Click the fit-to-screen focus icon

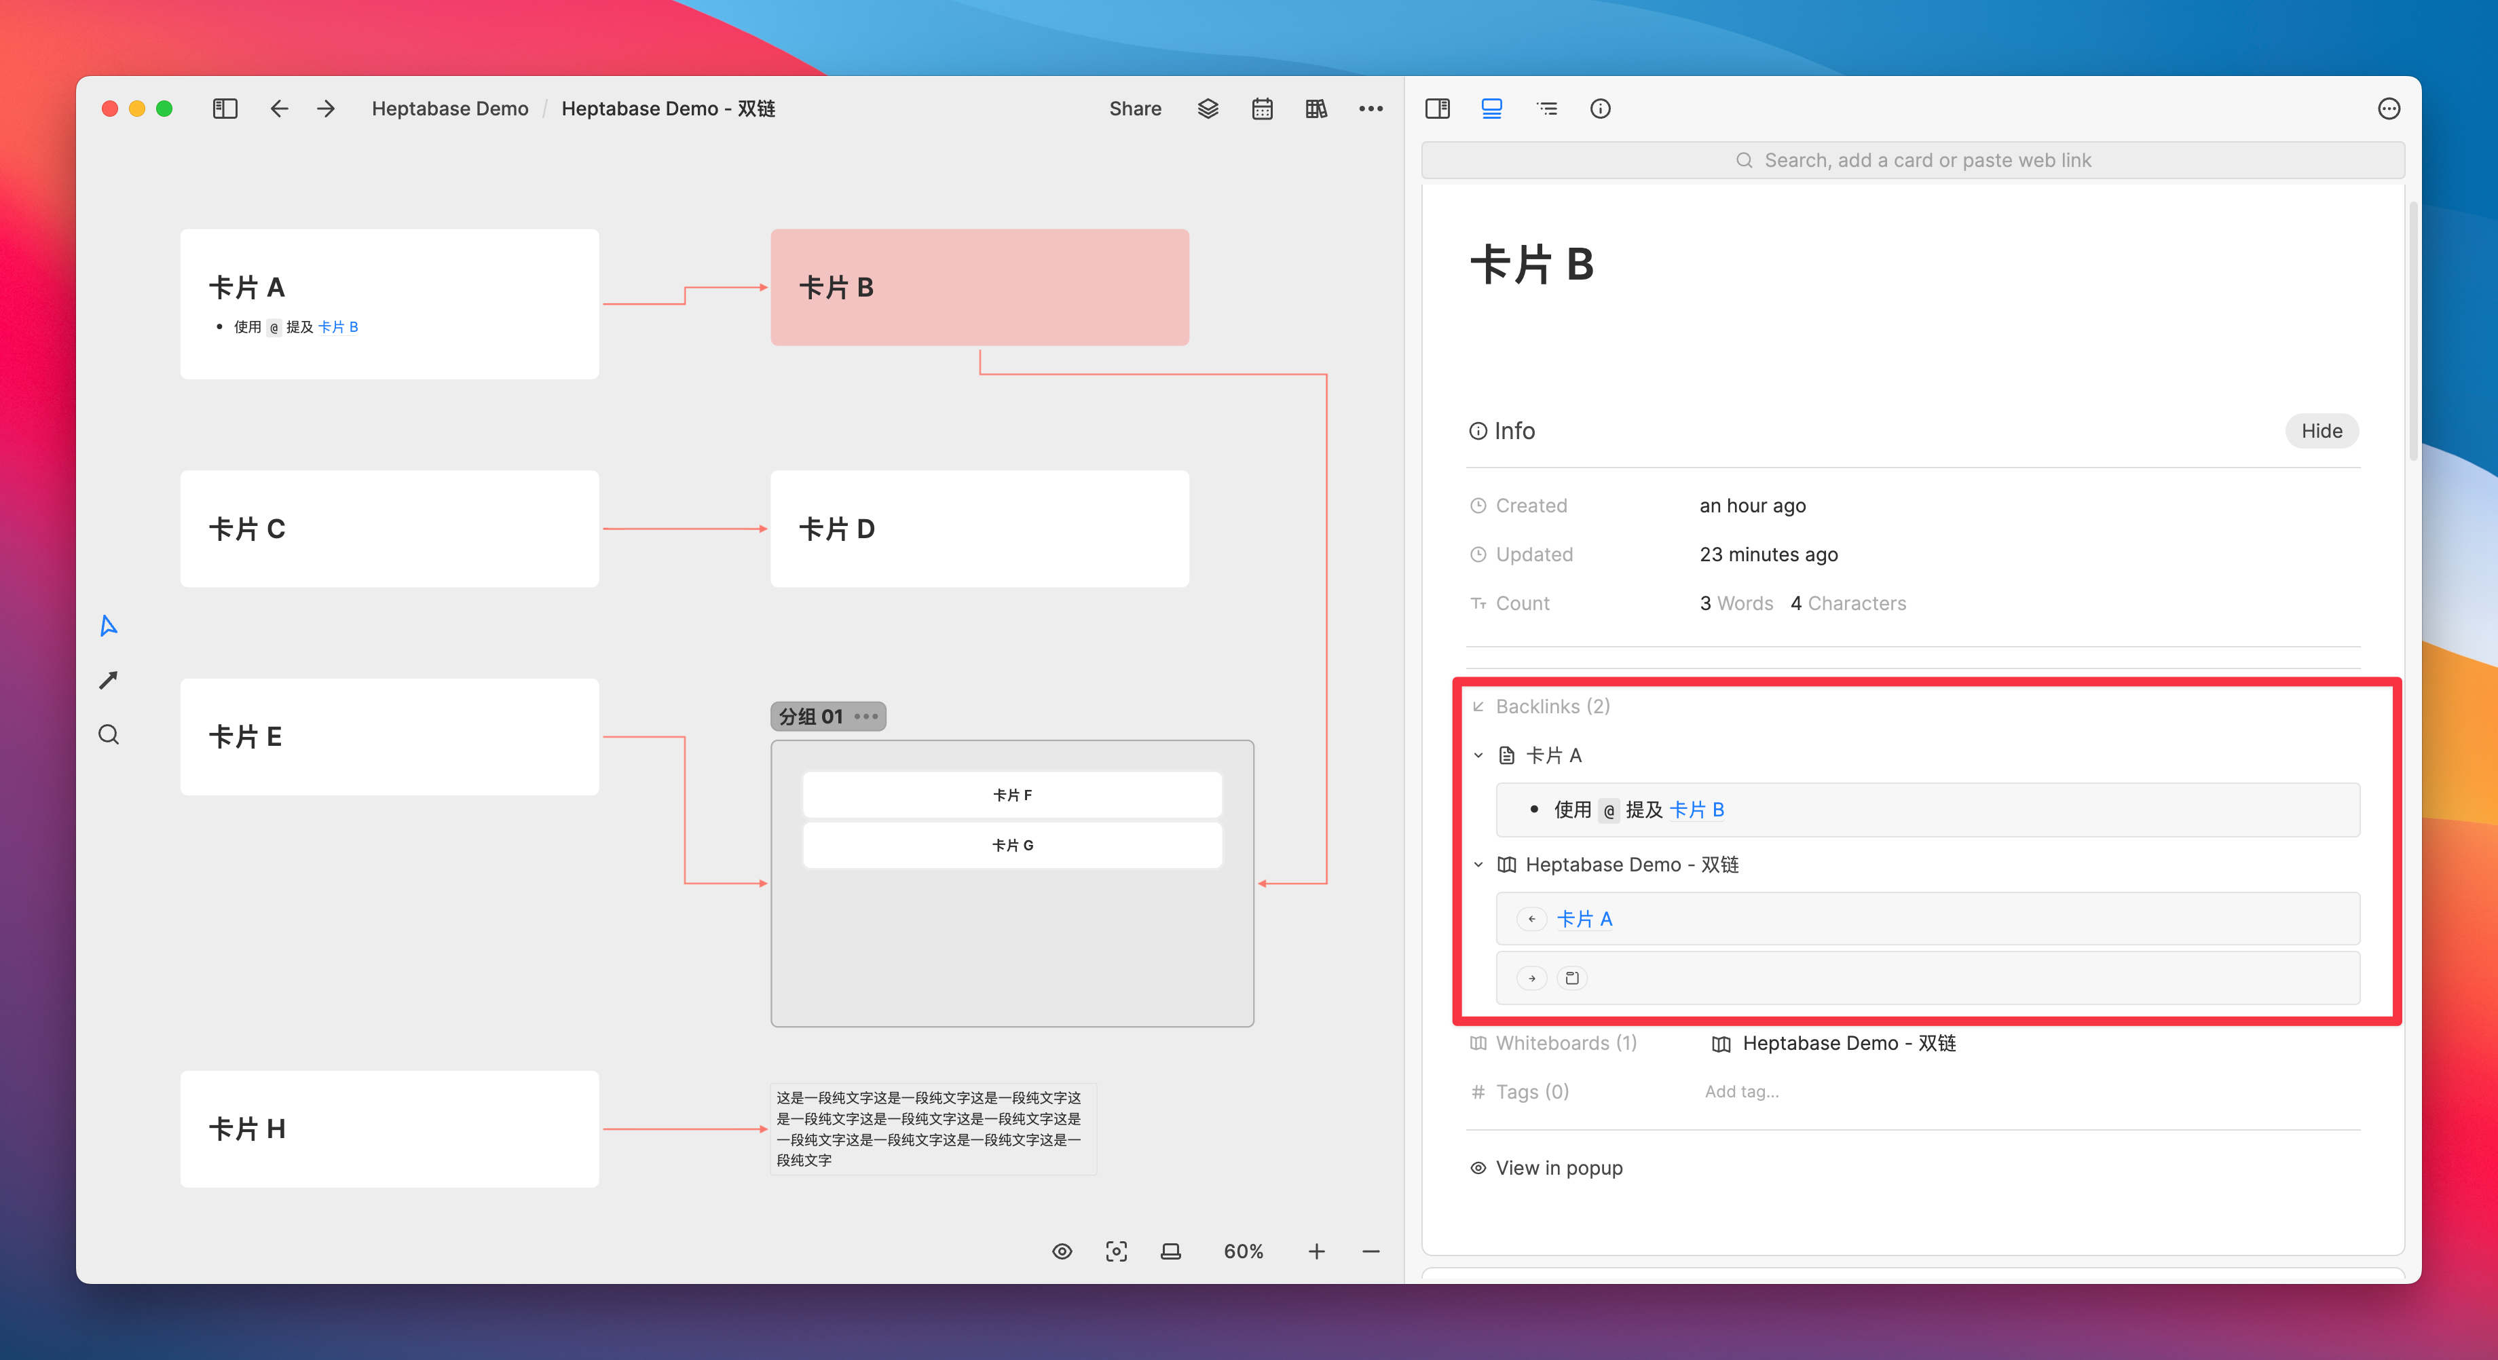coord(1116,1251)
